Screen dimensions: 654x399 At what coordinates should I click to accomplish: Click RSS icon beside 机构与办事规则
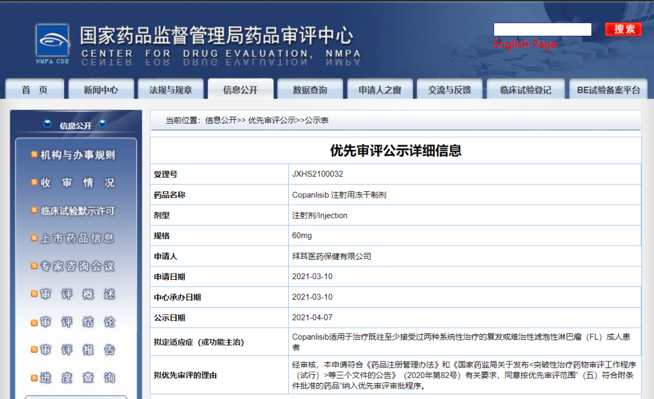34,154
